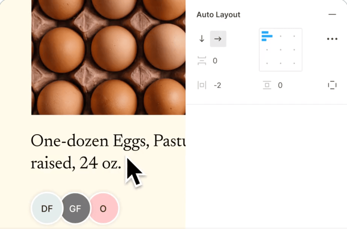347x229 pixels.
Task: Click the spacing between items icon
Action: tap(202, 61)
